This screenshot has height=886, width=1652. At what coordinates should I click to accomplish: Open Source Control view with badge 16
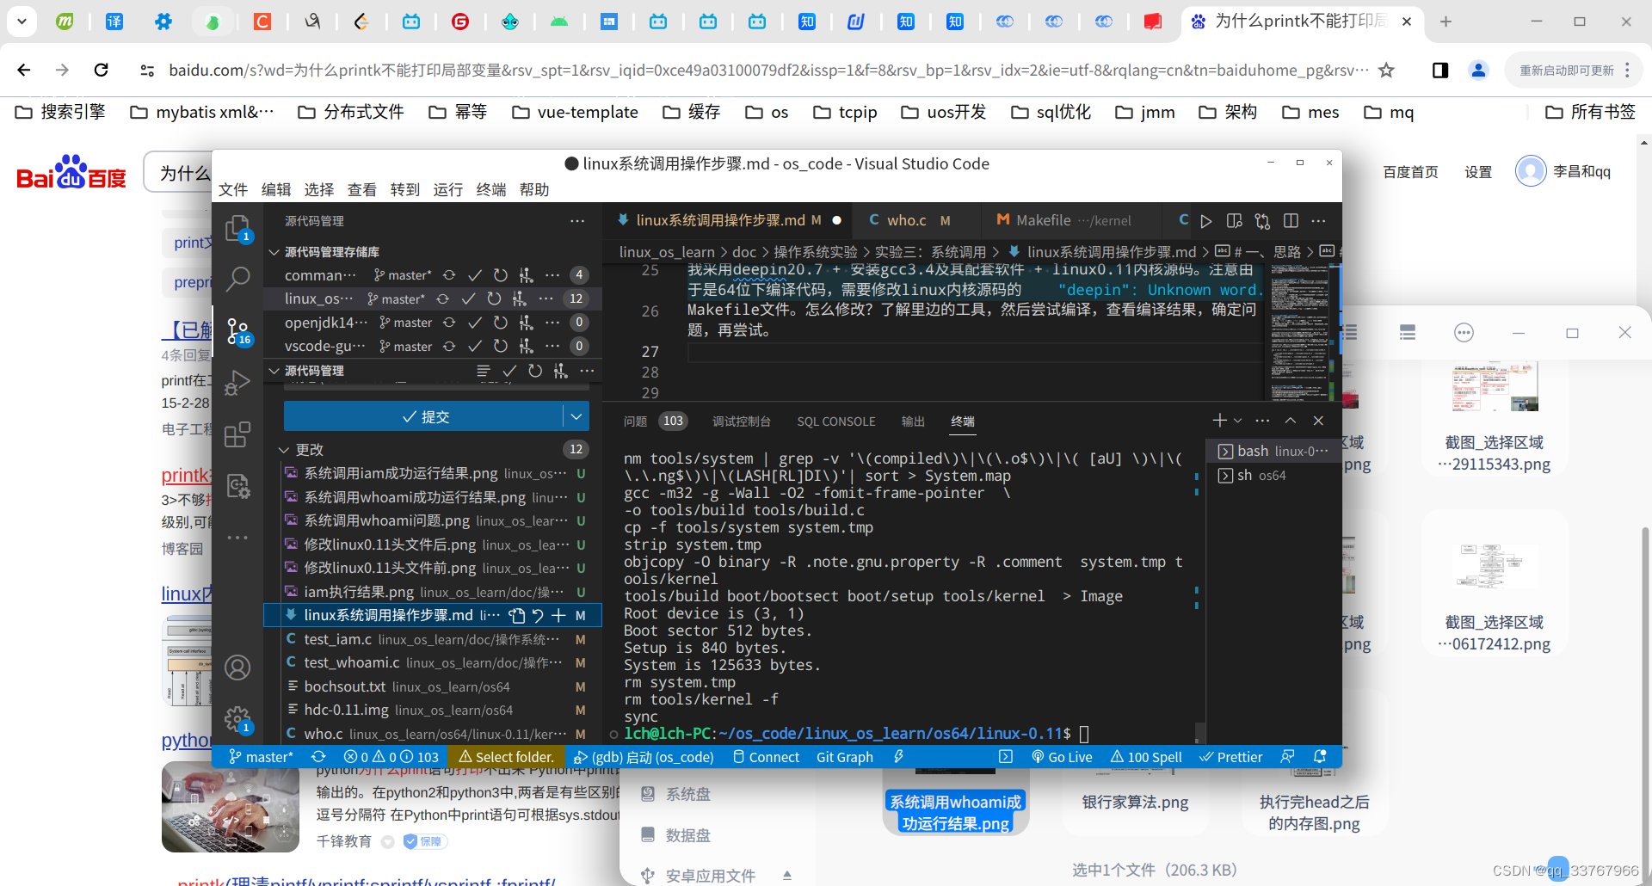click(x=237, y=331)
